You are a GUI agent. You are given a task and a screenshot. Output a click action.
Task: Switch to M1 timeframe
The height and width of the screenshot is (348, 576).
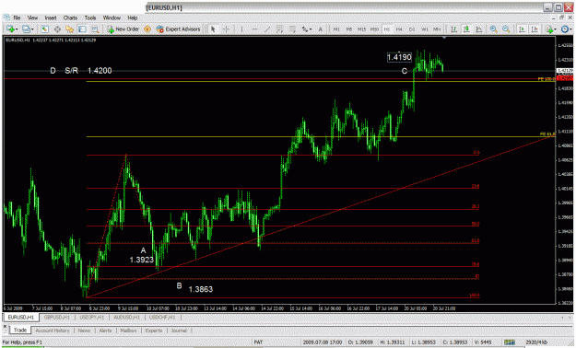tap(336, 29)
